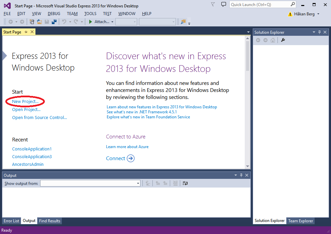Screen dimensions: 331x234
Task: Open Solution Explorer window position menu
Action: pyautogui.click(x=314, y=32)
